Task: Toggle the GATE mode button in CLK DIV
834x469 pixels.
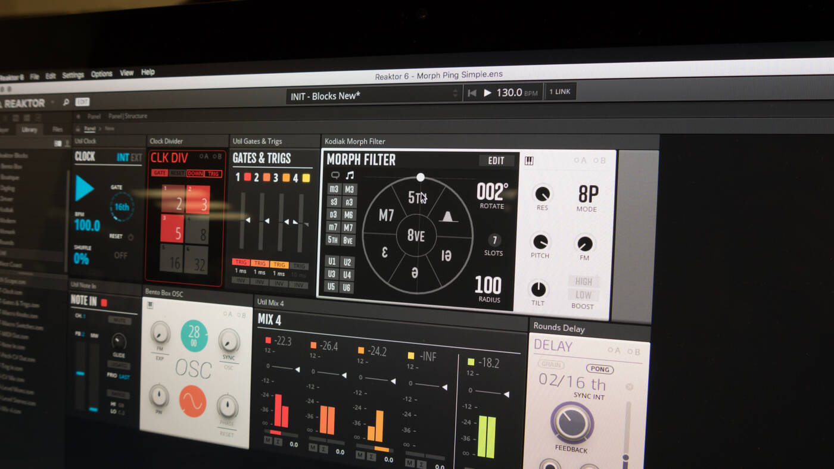Action: click(x=160, y=173)
